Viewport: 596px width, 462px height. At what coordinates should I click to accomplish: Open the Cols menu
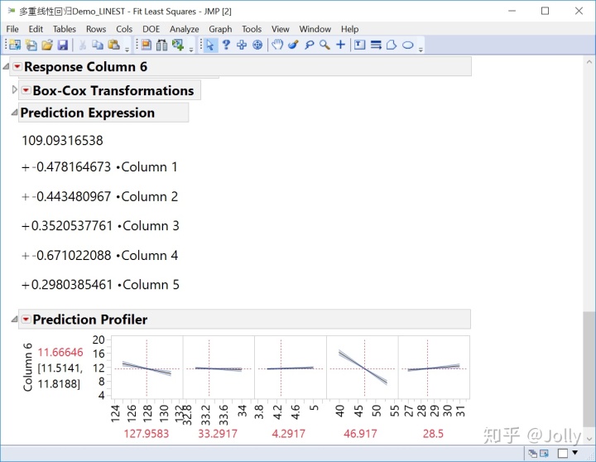click(124, 29)
